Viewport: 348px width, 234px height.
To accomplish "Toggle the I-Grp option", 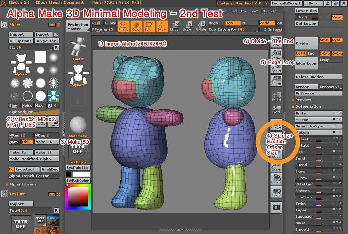I will point(325,53).
